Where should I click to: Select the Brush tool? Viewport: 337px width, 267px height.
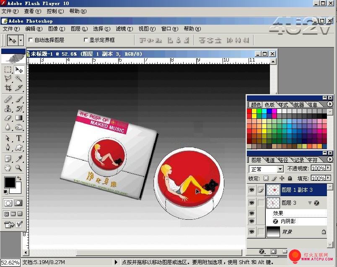pos(19,99)
